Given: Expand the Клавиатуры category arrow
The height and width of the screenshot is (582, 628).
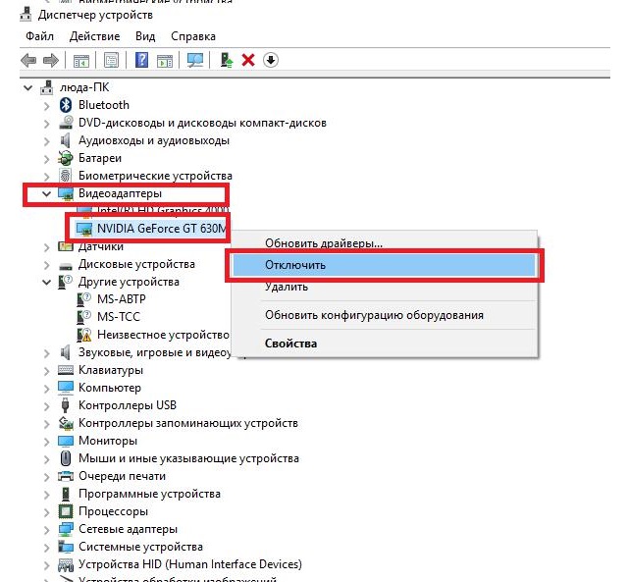Looking at the screenshot, I should (47, 371).
